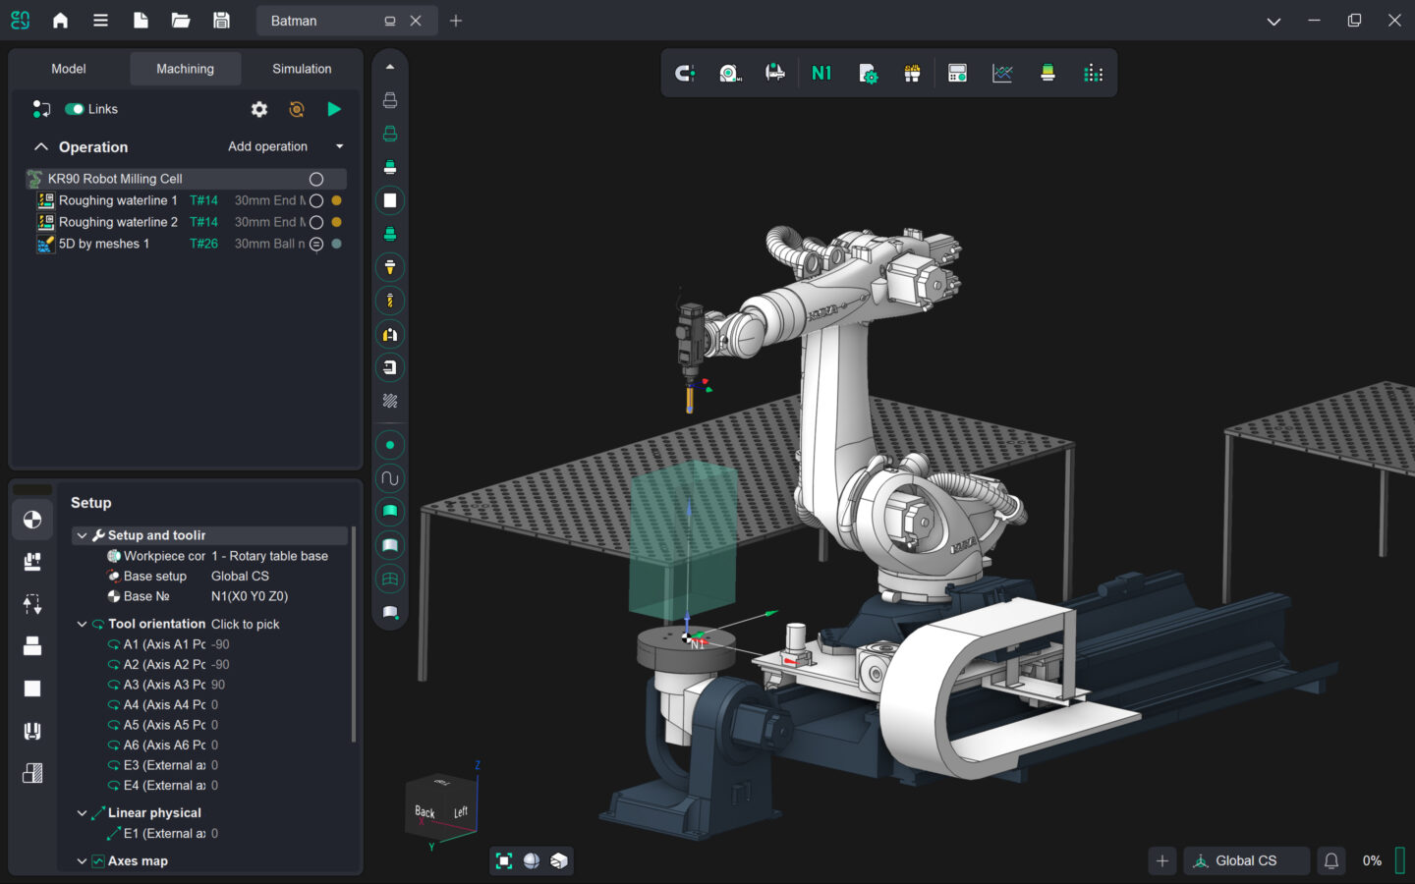Open the N1 base point settings
The width and height of the screenshot is (1415, 884).
pyautogui.click(x=821, y=72)
